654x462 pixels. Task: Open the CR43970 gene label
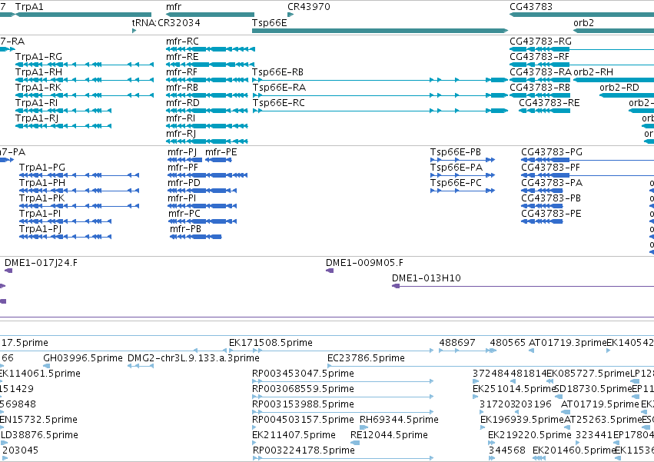point(309,7)
